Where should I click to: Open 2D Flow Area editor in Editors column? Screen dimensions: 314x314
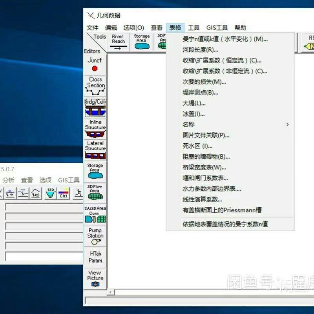coord(95,192)
